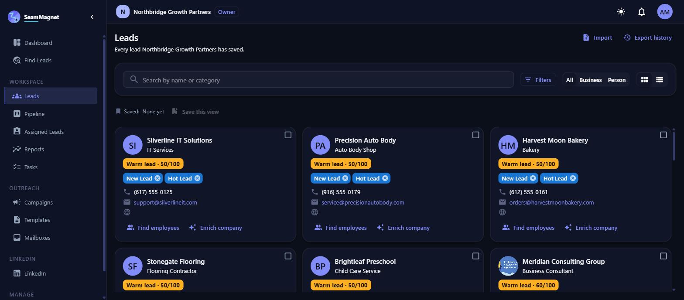Click the PA avatar of Precision Auto Body
This screenshot has width=684, height=300.
[320, 145]
